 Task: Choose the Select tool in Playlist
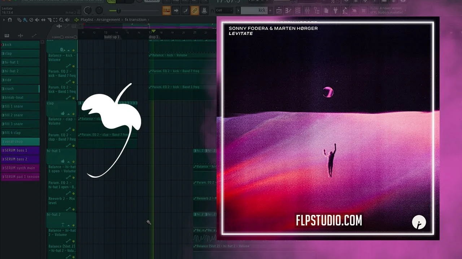[x=55, y=20]
